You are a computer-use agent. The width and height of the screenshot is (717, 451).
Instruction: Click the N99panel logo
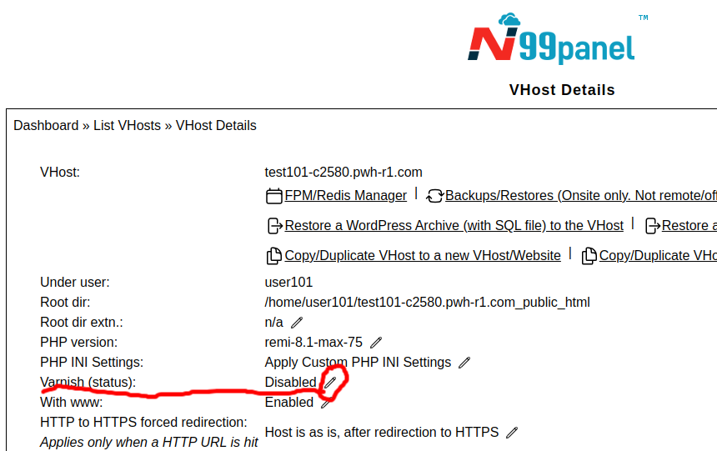(x=551, y=42)
